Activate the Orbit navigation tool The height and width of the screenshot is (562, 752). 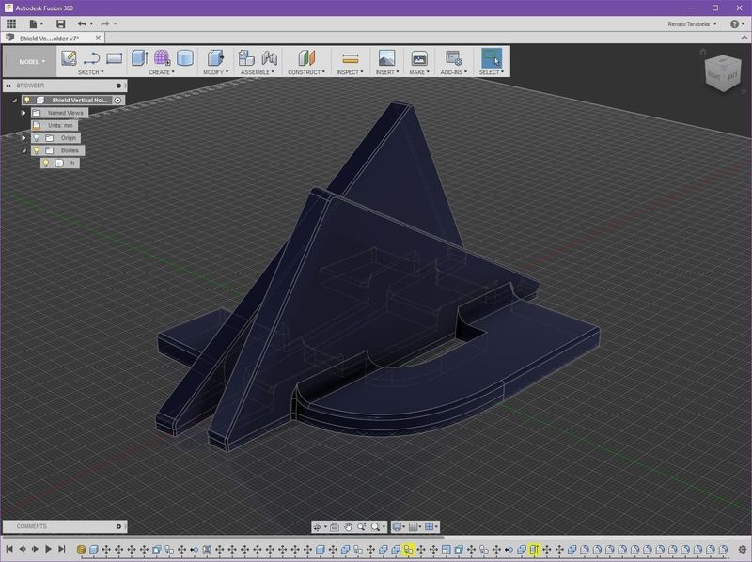pyautogui.click(x=319, y=527)
